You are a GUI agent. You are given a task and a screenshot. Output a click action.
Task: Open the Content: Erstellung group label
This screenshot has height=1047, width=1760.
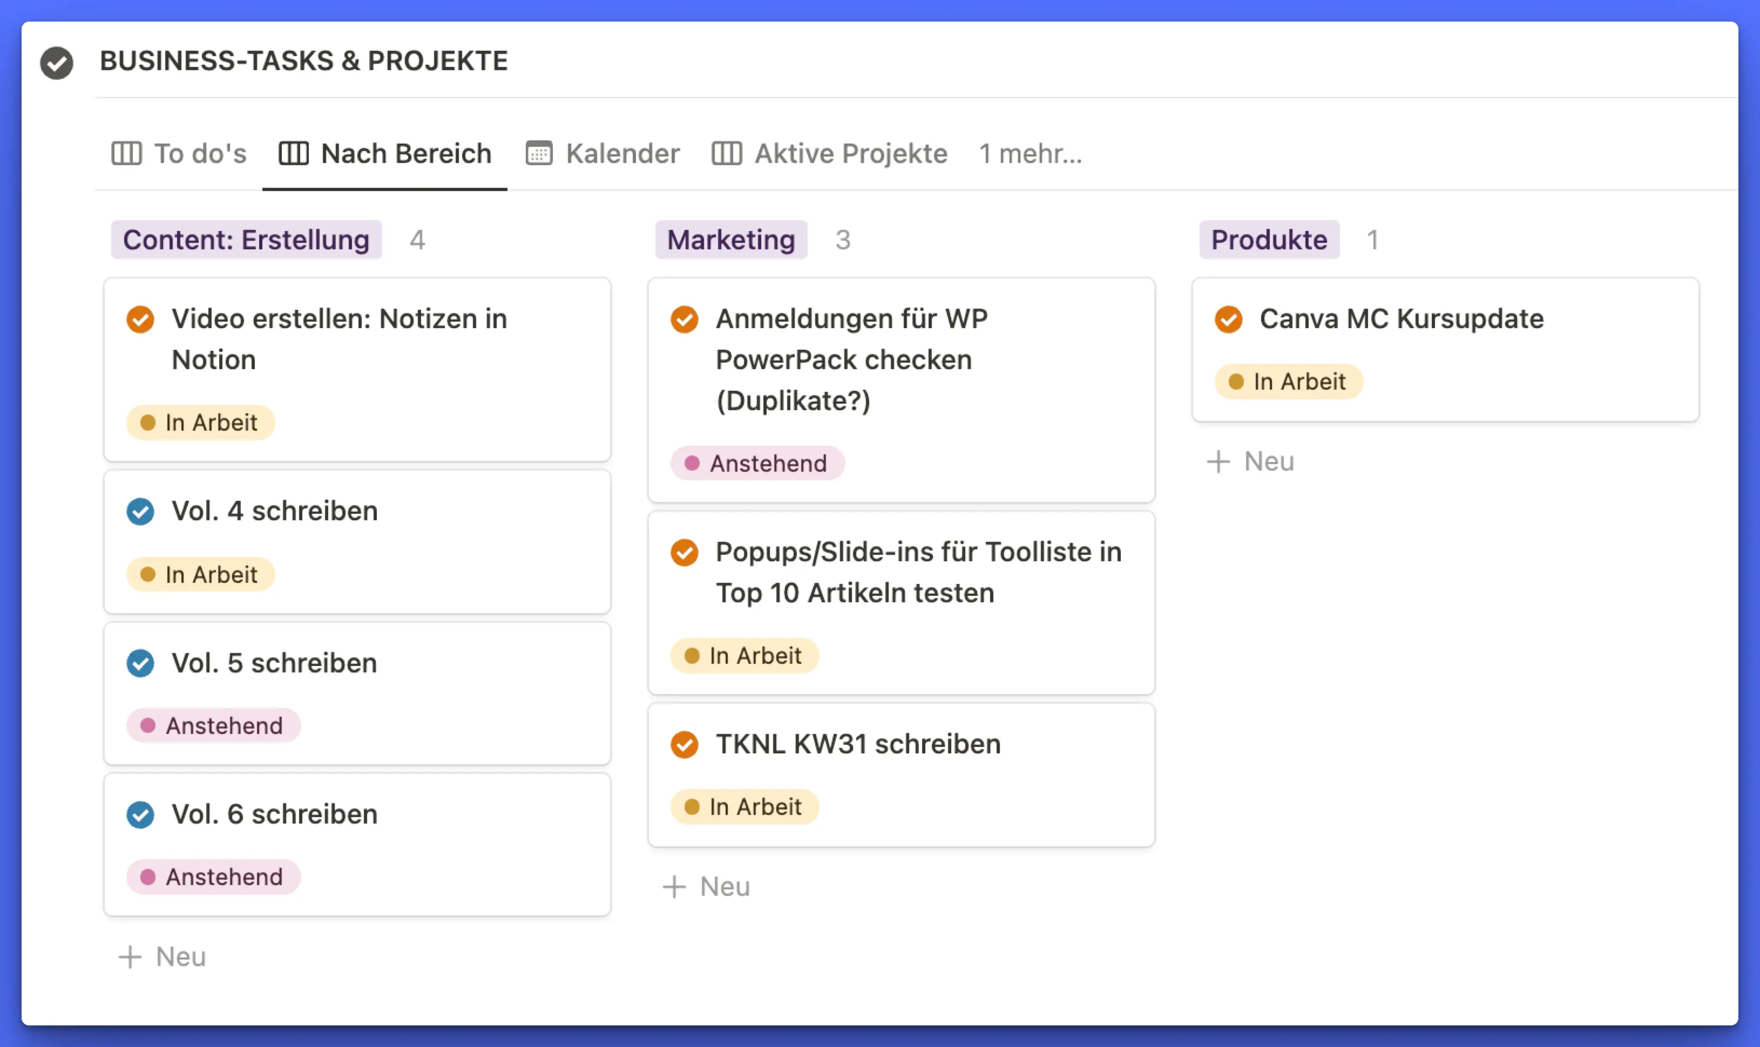click(246, 240)
